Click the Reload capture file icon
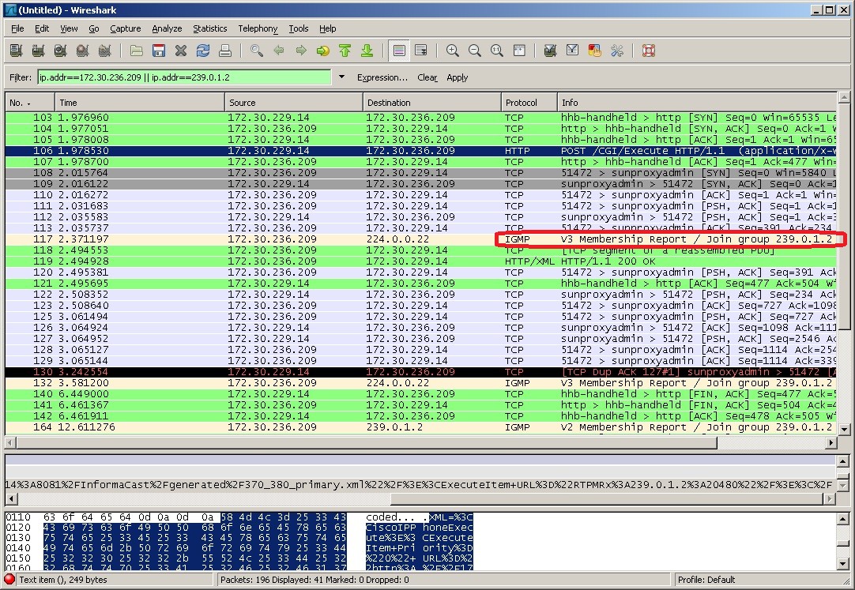 (x=203, y=51)
